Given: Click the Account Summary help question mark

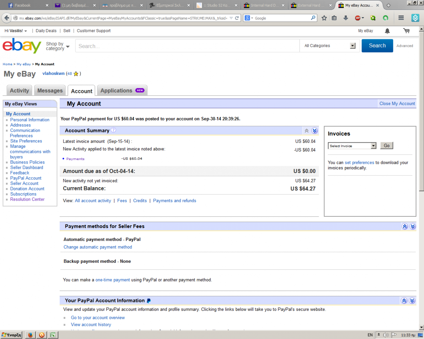Looking at the screenshot, I should tap(113, 130).
